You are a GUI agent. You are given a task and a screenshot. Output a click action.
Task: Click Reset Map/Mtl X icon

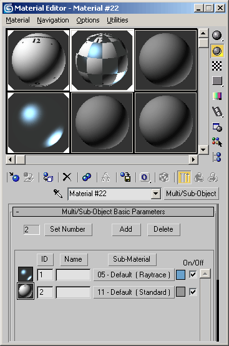pyautogui.click(x=67, y=177)
